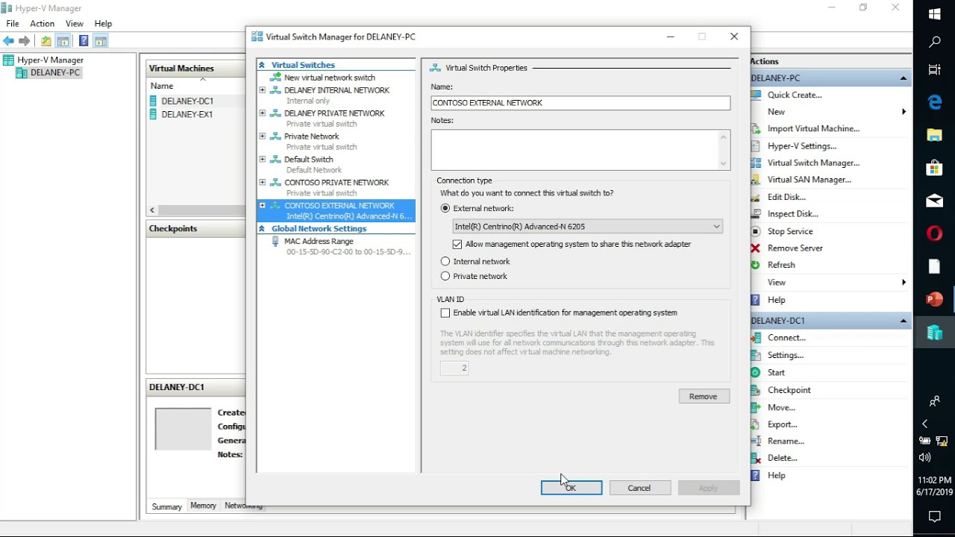This screenshot has height=537, width=955.
Task: Click the volume speaker tray icon
Action: pyautogui.click(x=925, y=457)
